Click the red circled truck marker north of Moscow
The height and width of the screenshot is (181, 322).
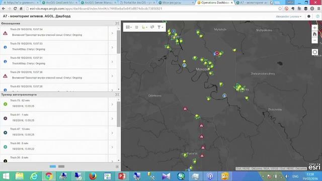217,53
